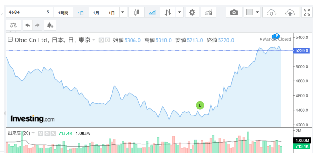Click the green D dividend marker

200,105
